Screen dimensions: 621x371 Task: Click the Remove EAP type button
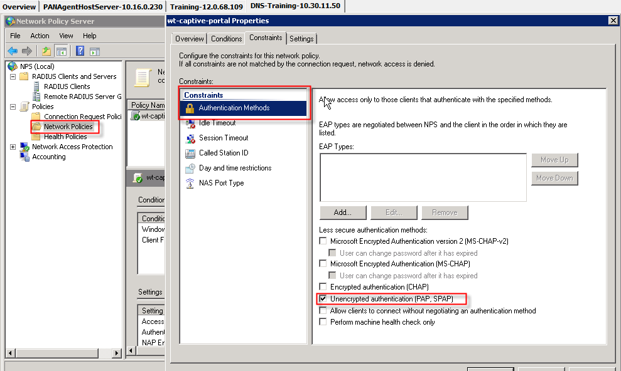tap(445, 212)
